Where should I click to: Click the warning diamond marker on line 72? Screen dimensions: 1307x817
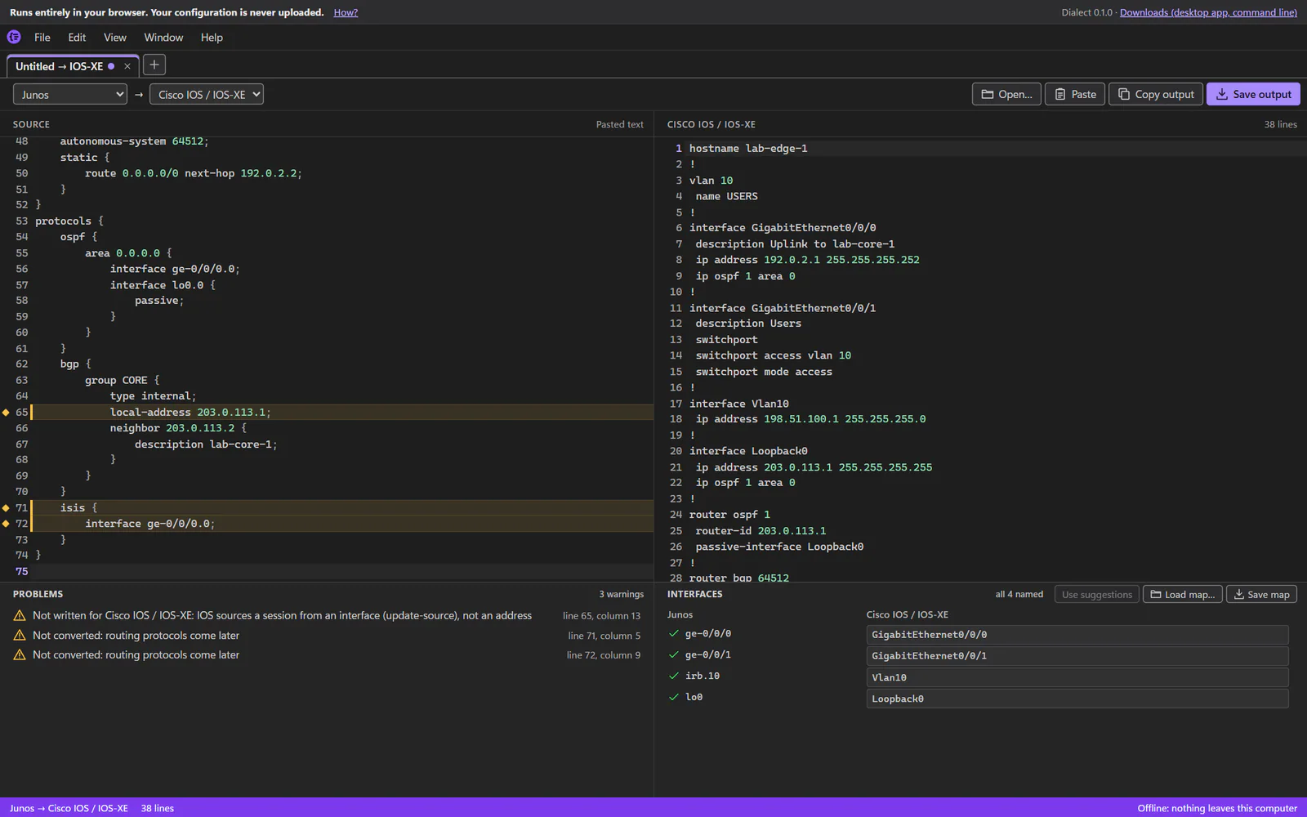coord(7,524)
